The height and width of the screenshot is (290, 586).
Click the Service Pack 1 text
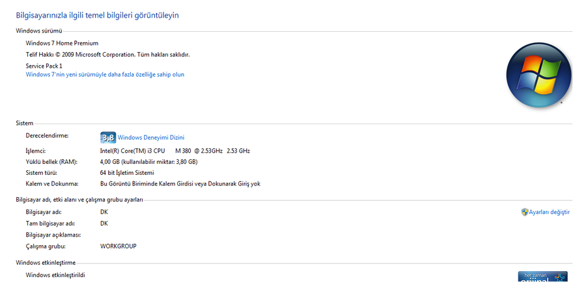coord(44,66)
